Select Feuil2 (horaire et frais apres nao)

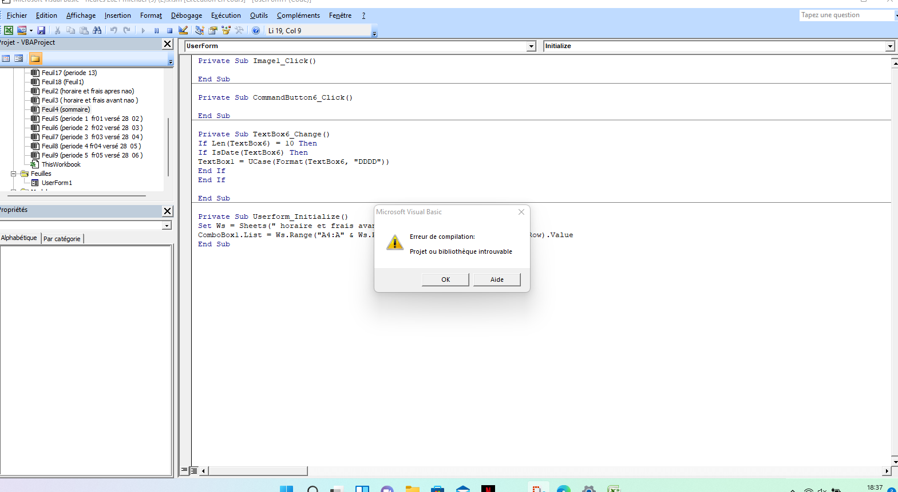tap(88, 91)
